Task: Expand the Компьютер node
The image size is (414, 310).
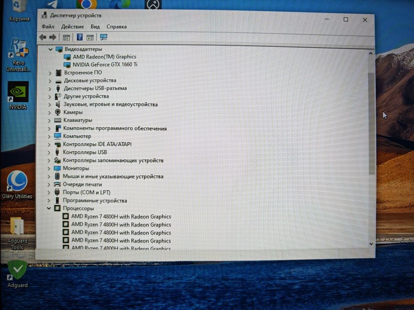Action: (x=49, y=136)
